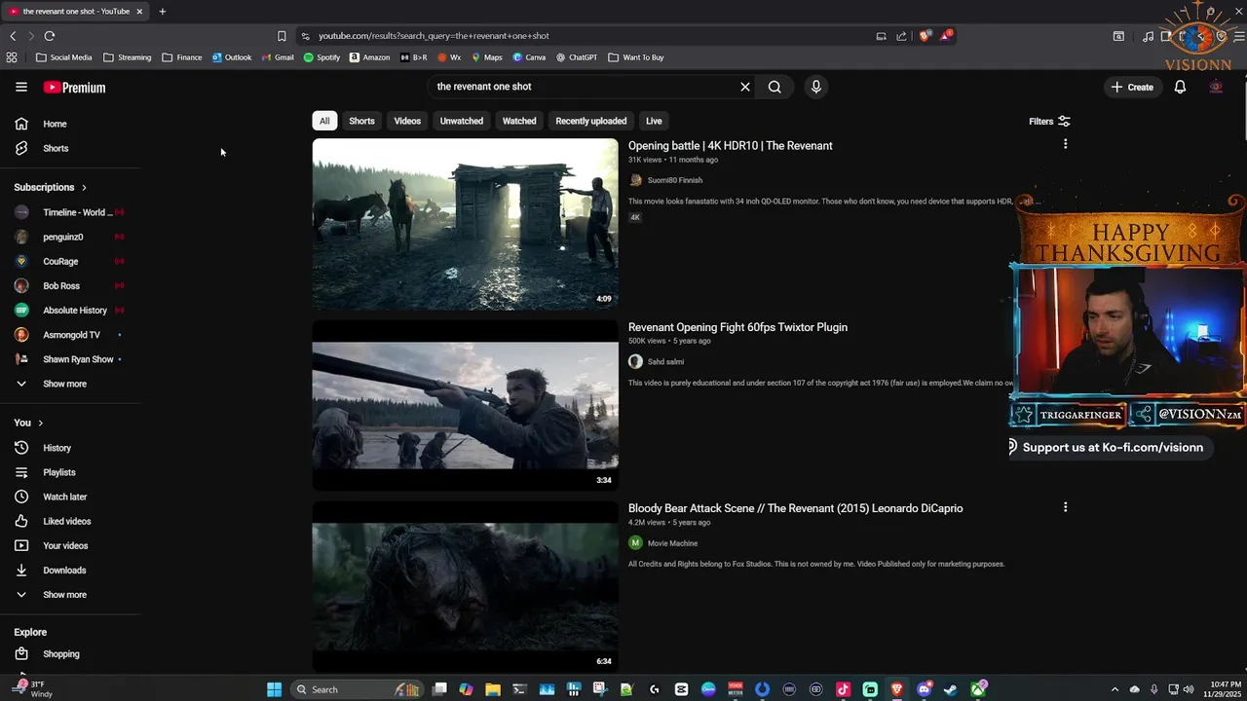The image size is (1247, 701).
Task: Go back in the browser
Action: pos(13,36)
